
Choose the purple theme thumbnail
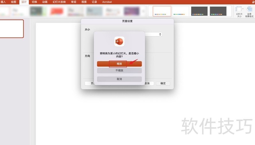(x=132, y=11)
